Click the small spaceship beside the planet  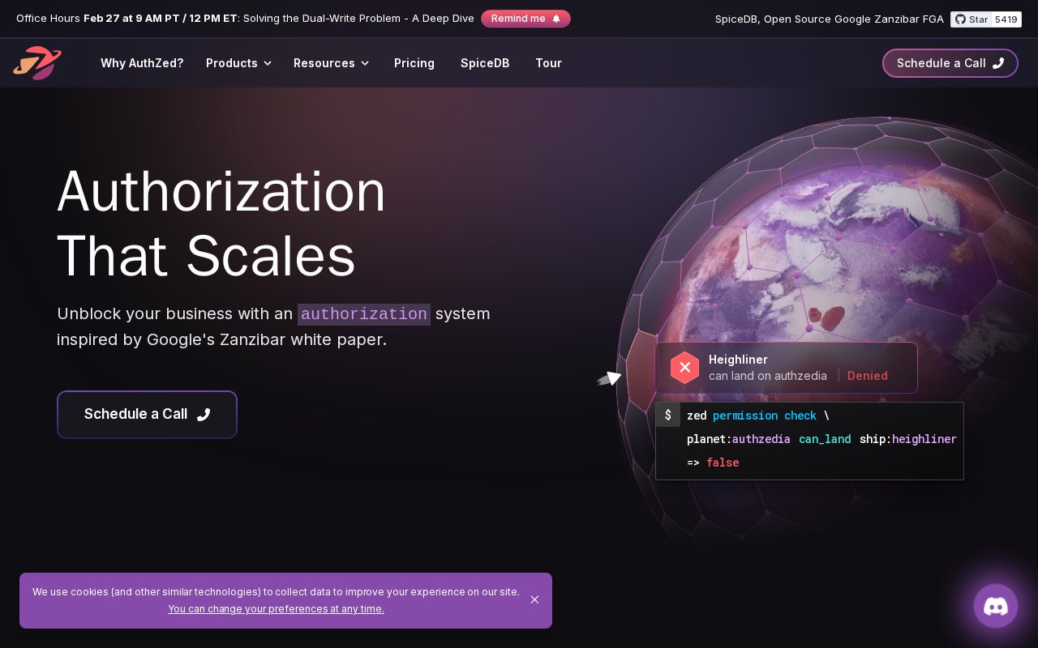pos(609,378)
